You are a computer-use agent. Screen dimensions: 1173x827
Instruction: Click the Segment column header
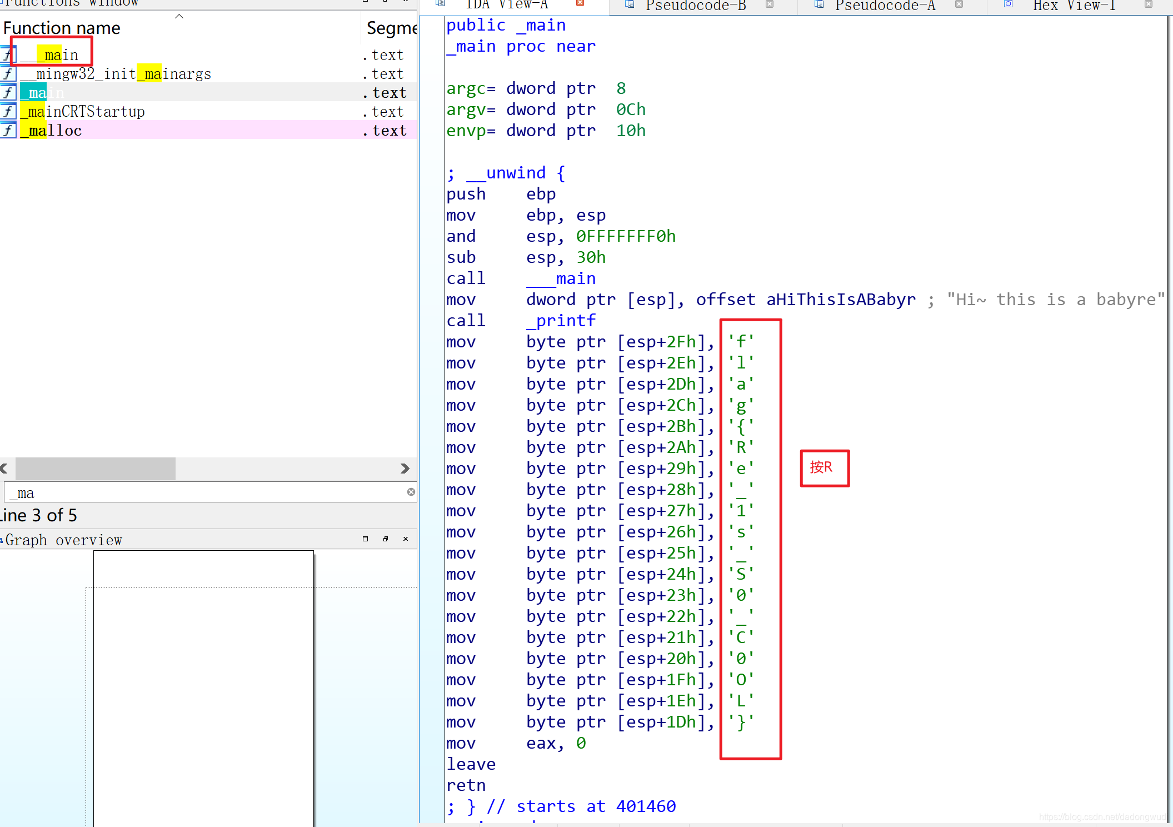(x=391, y=28)
